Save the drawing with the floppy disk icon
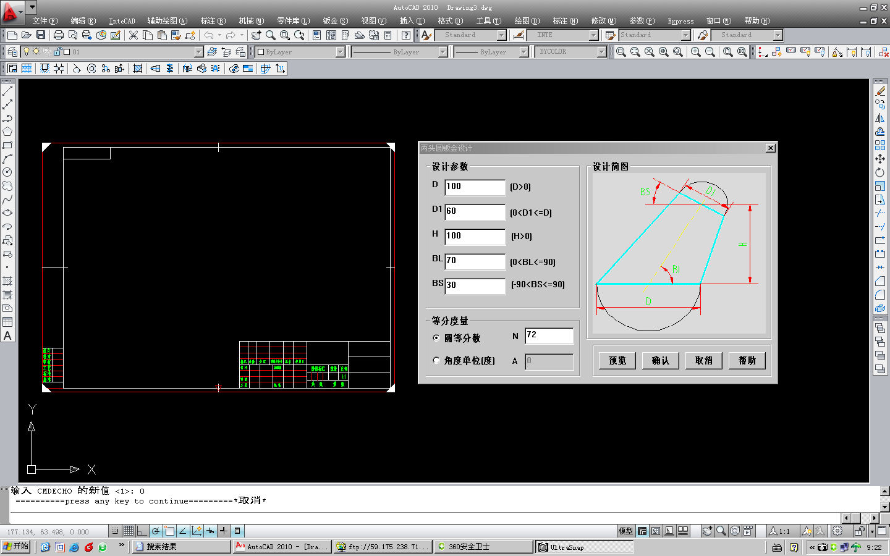 point(41,35)
